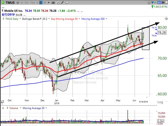This screenshot has width=168, height=126.
Task: Click the add-indicator grid-plus icon
Action: tap(58, 3)
